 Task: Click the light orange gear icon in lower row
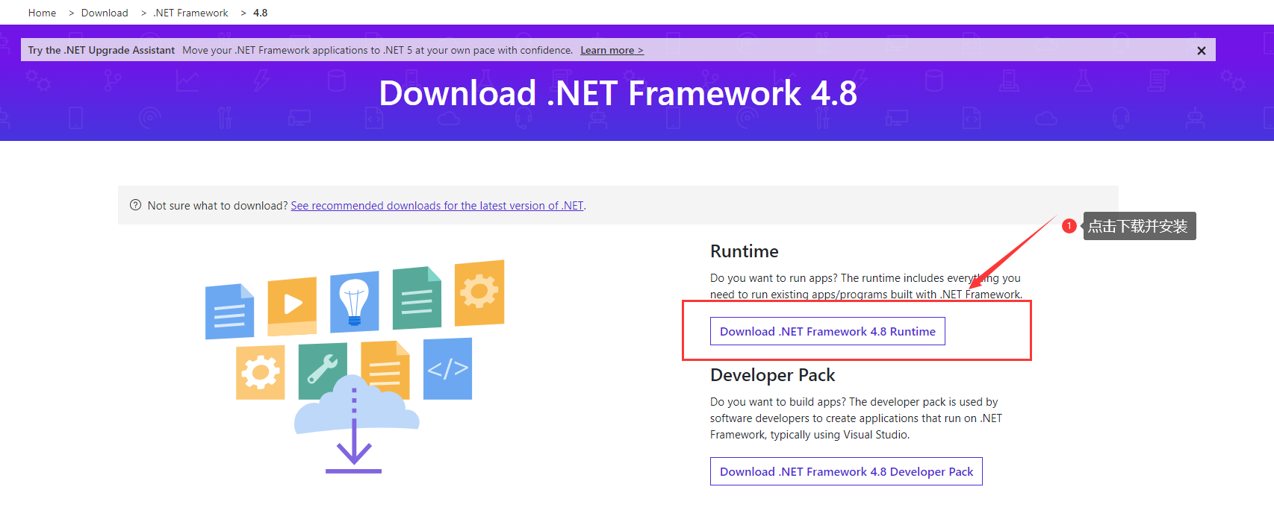tap(261, 371)
